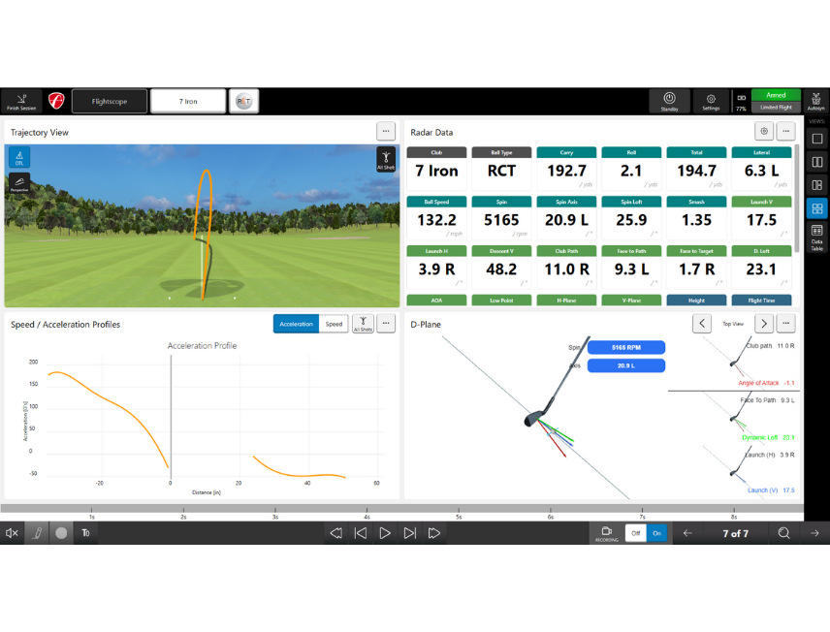
Task: Click the green Armed status button
Action: pos(776,95)
